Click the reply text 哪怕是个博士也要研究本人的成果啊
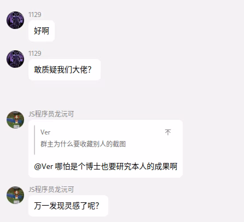This screenshot has width=244, height=222. (x=116, y=167)
